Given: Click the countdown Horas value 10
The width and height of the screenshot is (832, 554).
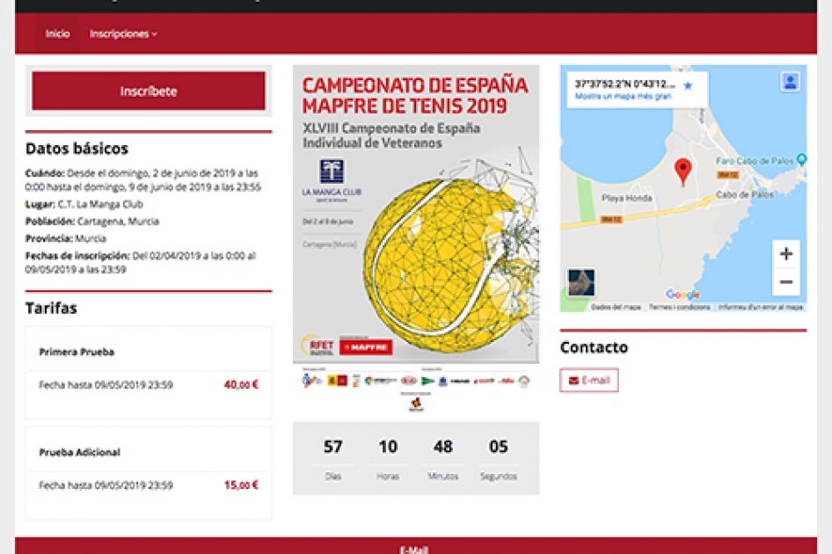Looking at the screenshot, I should [x=388, y=447].
